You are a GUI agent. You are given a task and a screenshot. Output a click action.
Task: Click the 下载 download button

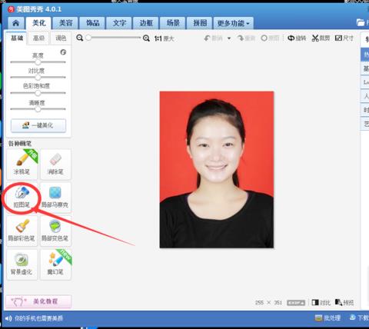pos(359,318)
